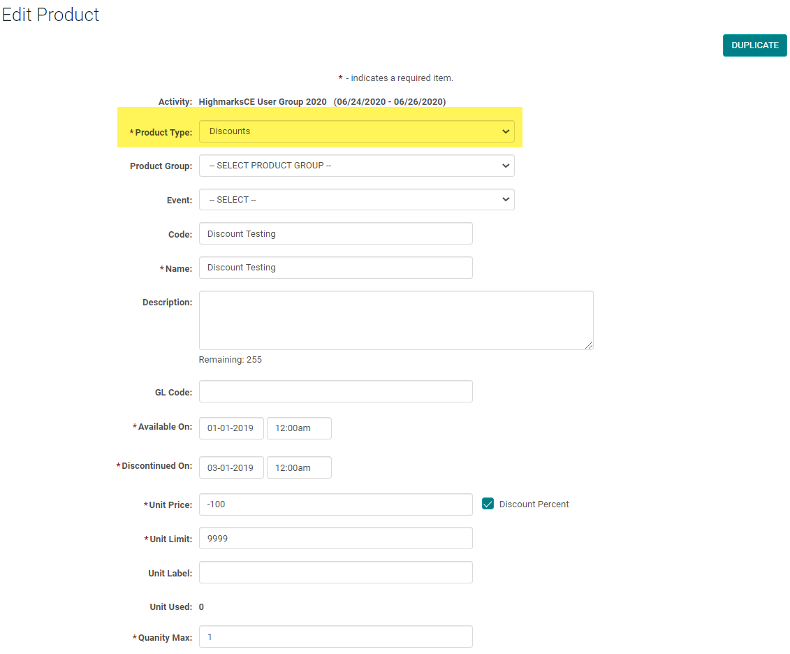Click the Edit Product page heading
The width and height of the screenshot is (790, 654).
coord(50,15)
